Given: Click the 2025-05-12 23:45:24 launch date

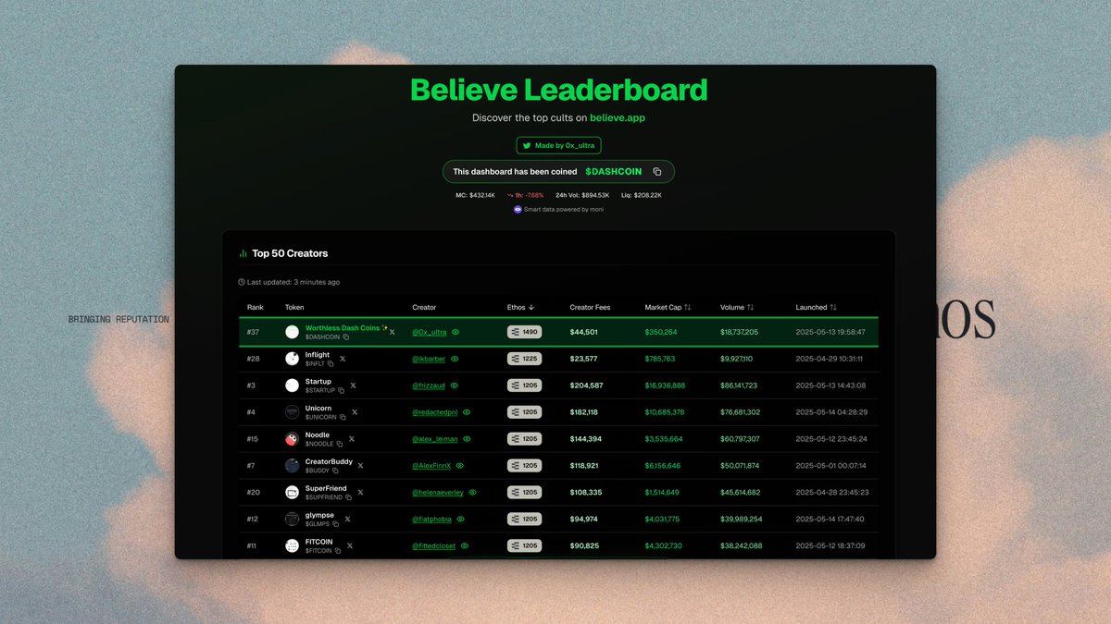Looking at the screenshot, I should coord(831,439).
